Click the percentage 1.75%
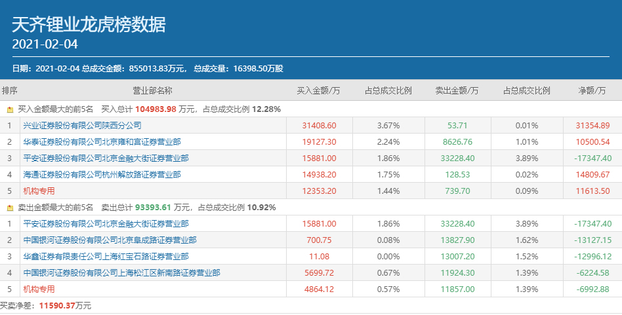 [x=388, y=174]
